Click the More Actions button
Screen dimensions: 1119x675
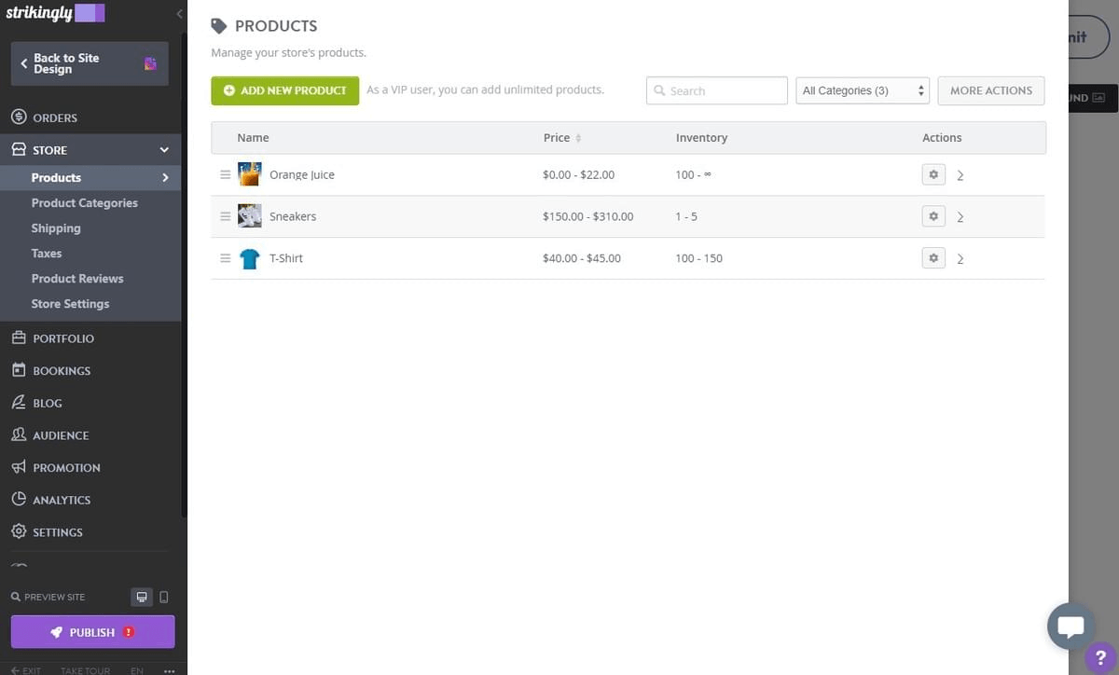coord(991,90)
